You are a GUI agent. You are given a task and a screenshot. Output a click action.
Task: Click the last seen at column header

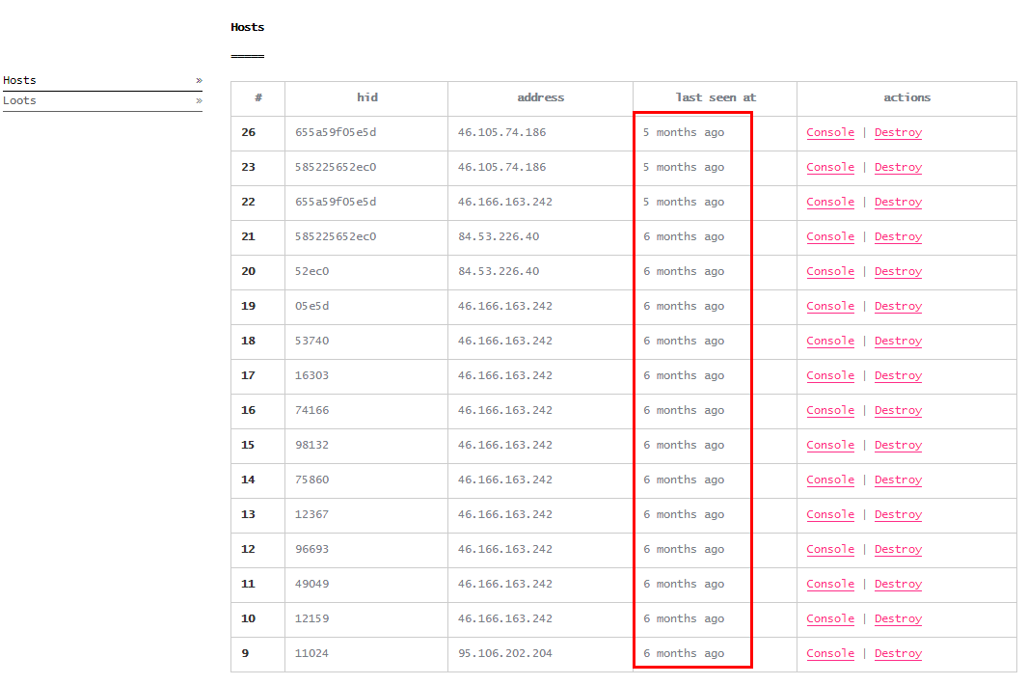point(716,97)
